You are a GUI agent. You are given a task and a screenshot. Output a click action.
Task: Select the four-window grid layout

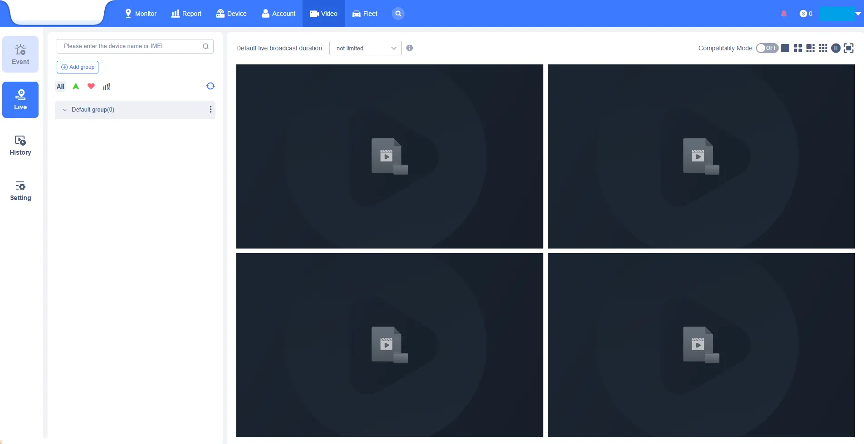pos(798,48)
